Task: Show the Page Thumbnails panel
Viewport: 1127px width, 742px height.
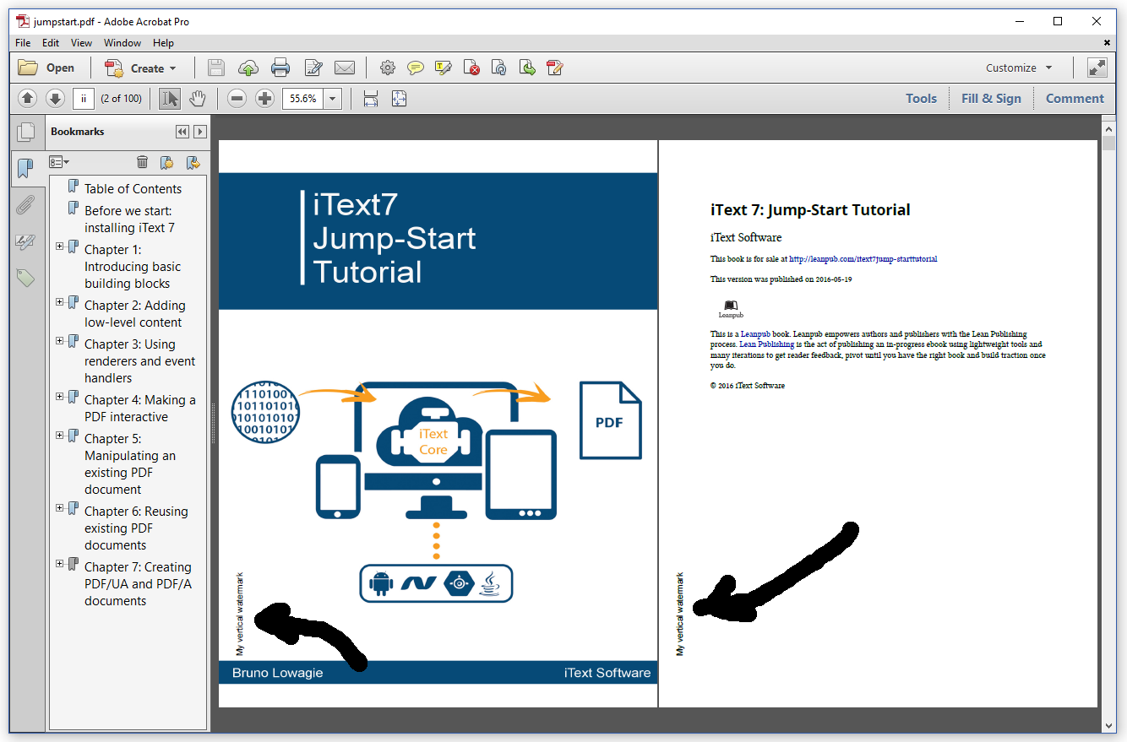Action: 26,133
